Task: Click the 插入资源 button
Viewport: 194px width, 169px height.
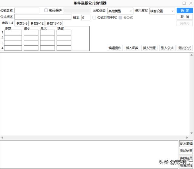Action: pyautogui.click(x=149, y=48)
